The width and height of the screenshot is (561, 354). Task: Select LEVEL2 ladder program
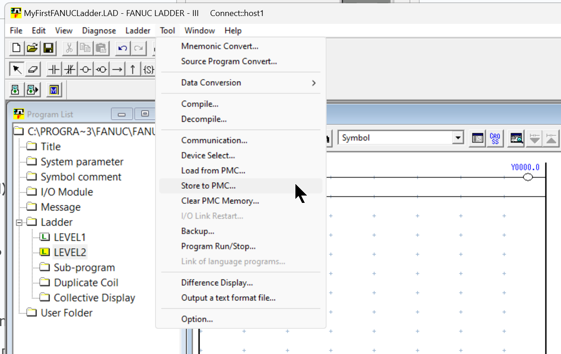(70, 252)
